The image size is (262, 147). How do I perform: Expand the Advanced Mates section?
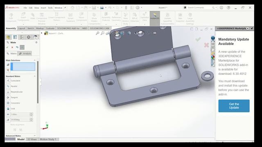click(x=34, y=136)
